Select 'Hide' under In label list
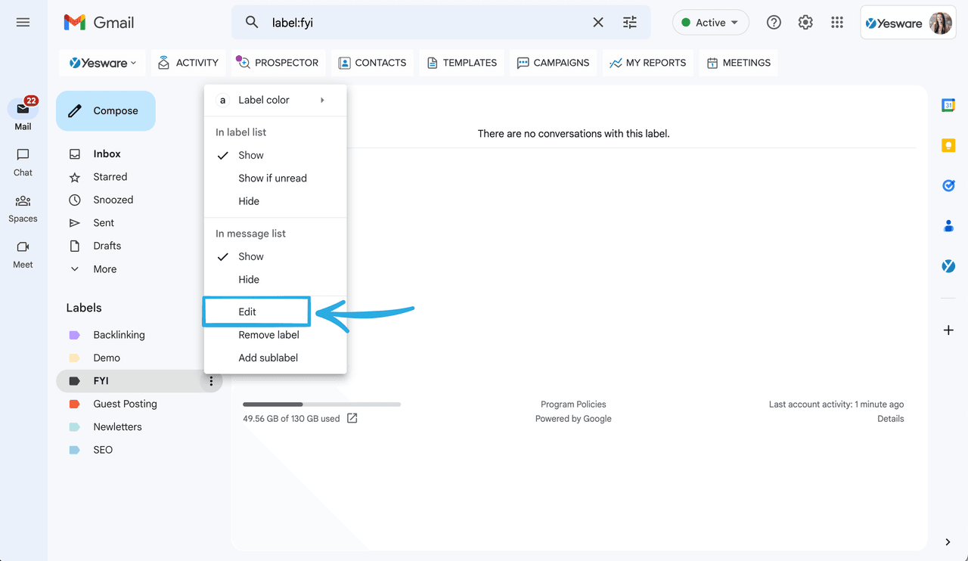 pos(249,201)
